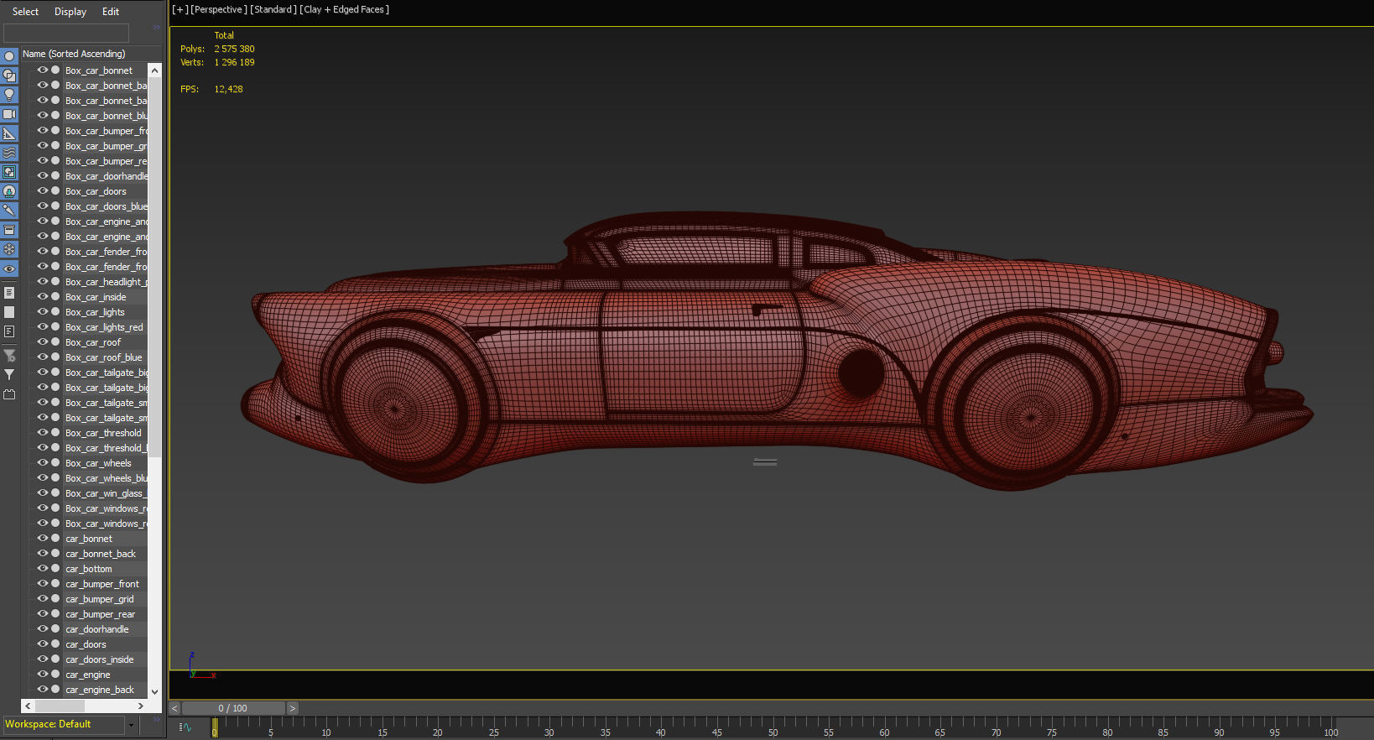Toggle Display Bones filter icon
This screenshot has width=1374, height=740.
[9, 211]
